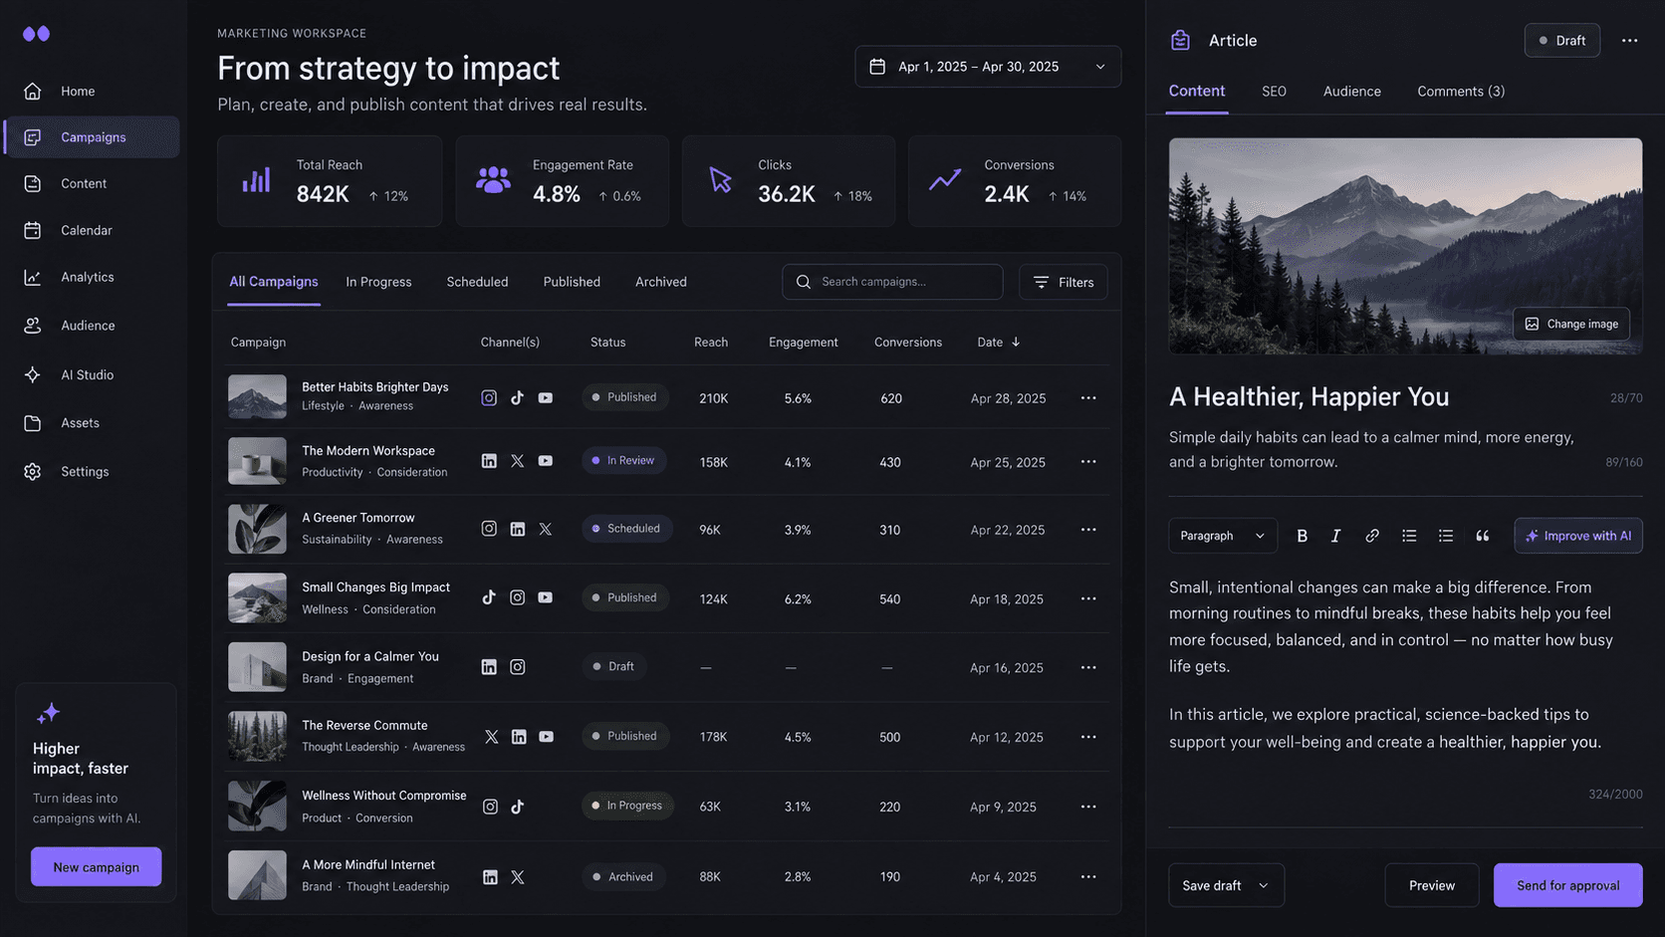Click the Send for approval button
The image size is (1665, 937).
click(x=1567, y=885)
